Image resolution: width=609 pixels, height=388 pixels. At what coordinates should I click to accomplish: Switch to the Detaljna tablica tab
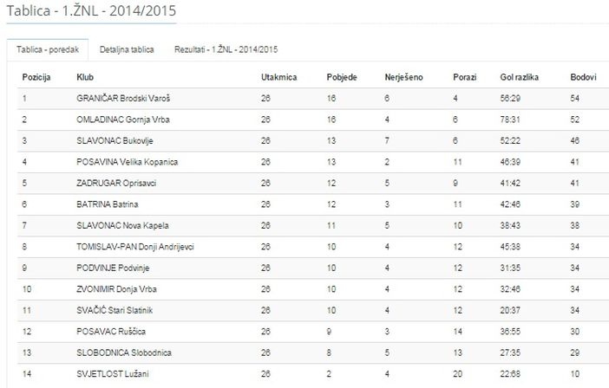pos(127,49)
